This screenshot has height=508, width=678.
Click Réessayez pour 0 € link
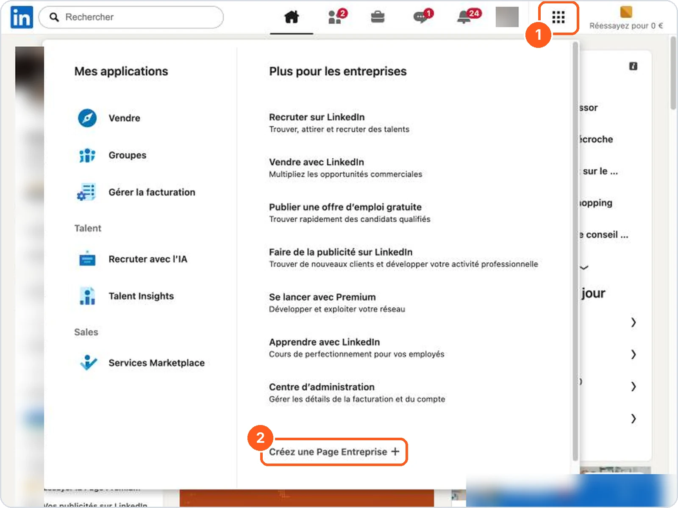pyautogui.click(x=626, y=26)
